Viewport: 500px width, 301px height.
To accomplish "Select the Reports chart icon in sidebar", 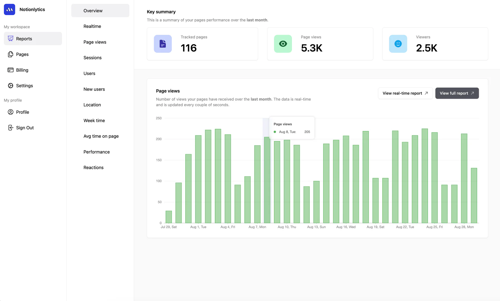I will [x=10, y=38].
